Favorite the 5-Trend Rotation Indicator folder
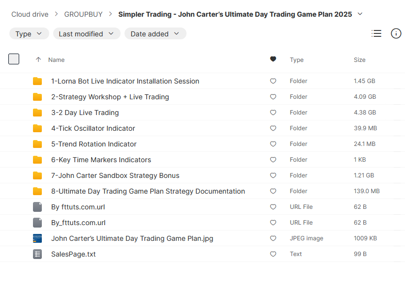 pos(273,144)
